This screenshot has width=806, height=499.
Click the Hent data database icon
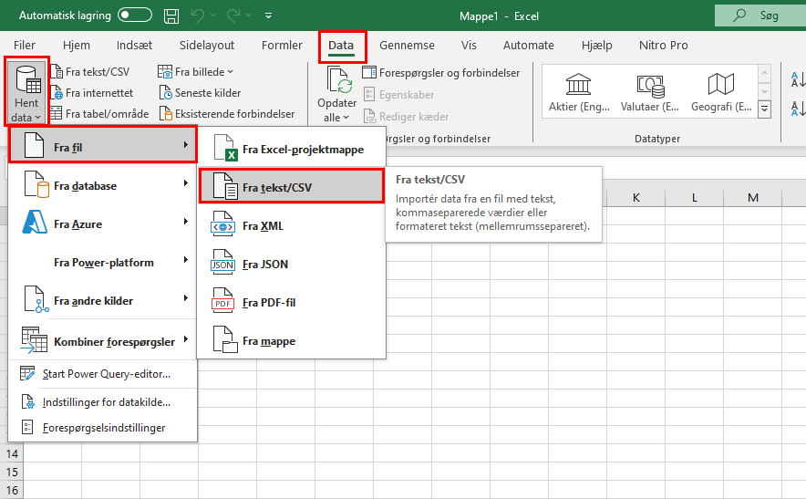(x=27, y=79)
